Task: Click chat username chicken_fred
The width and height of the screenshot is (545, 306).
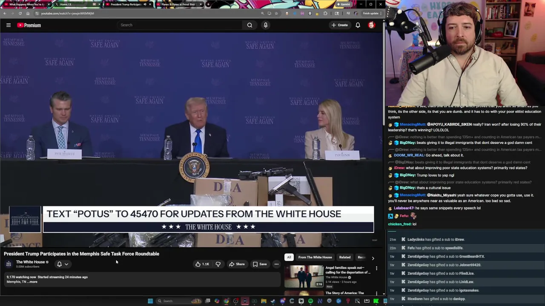Action: click(x=399, y=224)
